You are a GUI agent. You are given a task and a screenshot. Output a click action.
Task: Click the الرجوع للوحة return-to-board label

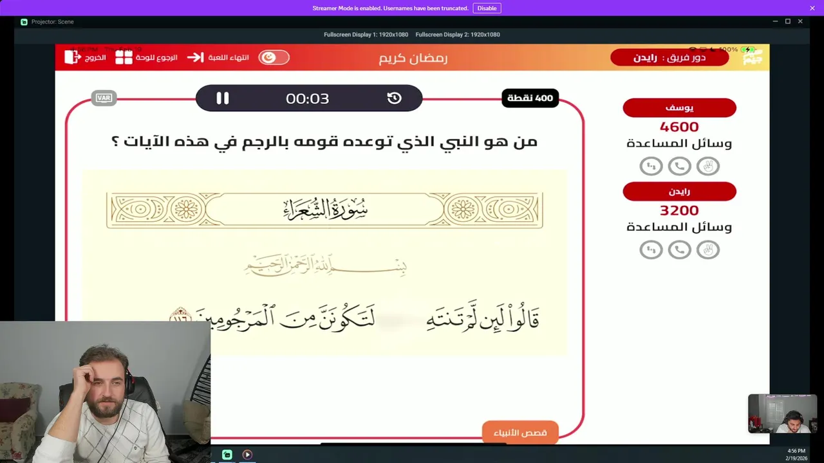pos(156,57)
